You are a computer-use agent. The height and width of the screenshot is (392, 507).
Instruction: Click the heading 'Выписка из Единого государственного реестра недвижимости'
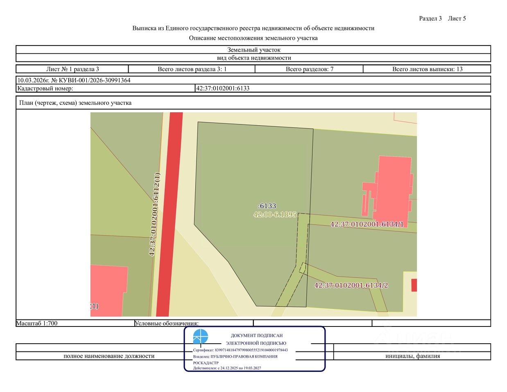(253, 28)
